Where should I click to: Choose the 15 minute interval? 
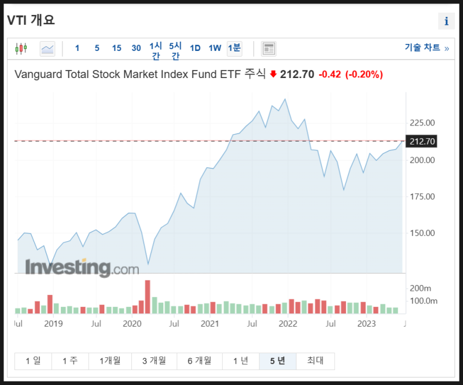[116, 49]
